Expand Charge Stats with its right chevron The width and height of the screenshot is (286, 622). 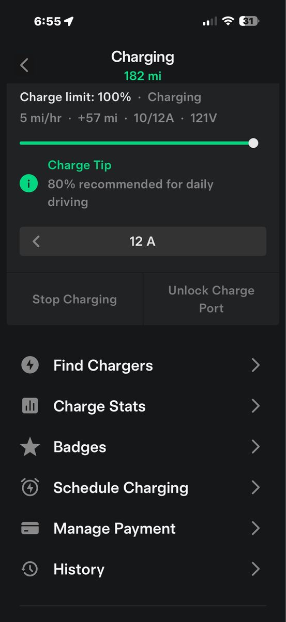click(x=255, y=406)
